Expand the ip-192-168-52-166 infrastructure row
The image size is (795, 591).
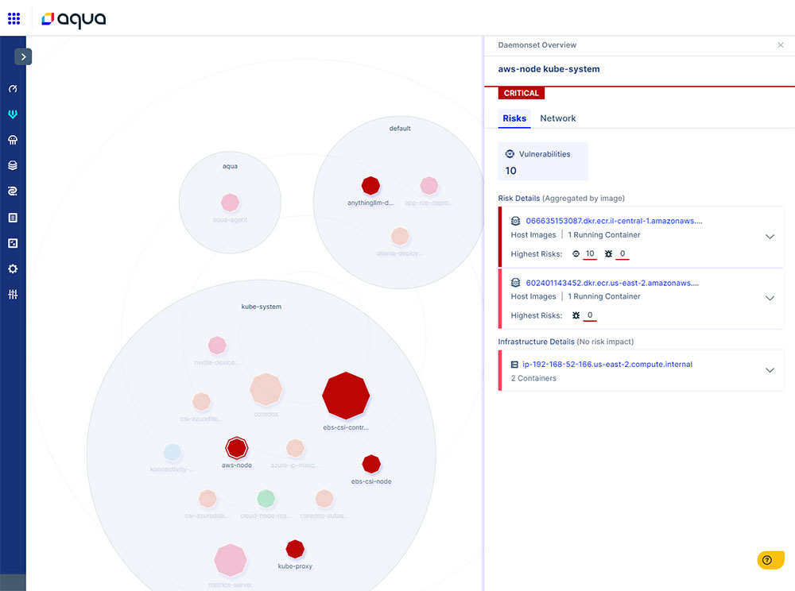click(x=769, y=370)
